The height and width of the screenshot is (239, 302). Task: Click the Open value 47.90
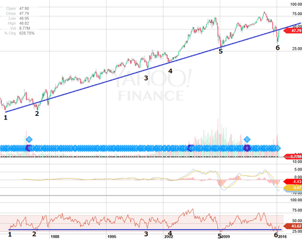tap(24, 9)
